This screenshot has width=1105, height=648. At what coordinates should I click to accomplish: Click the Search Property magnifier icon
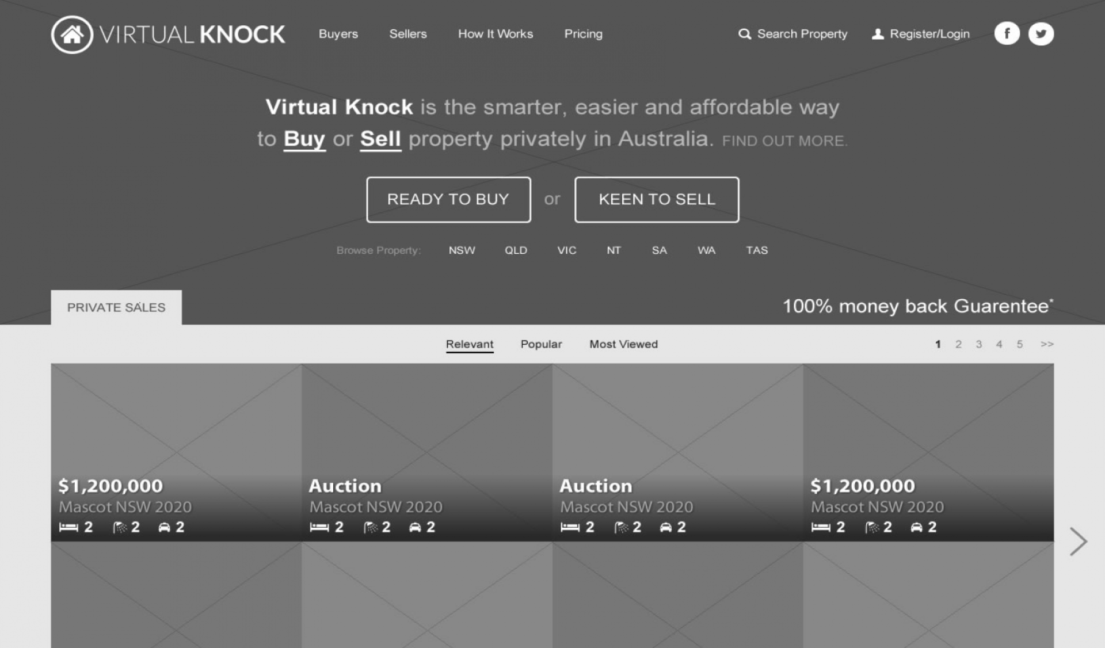[x=744, y=34]
